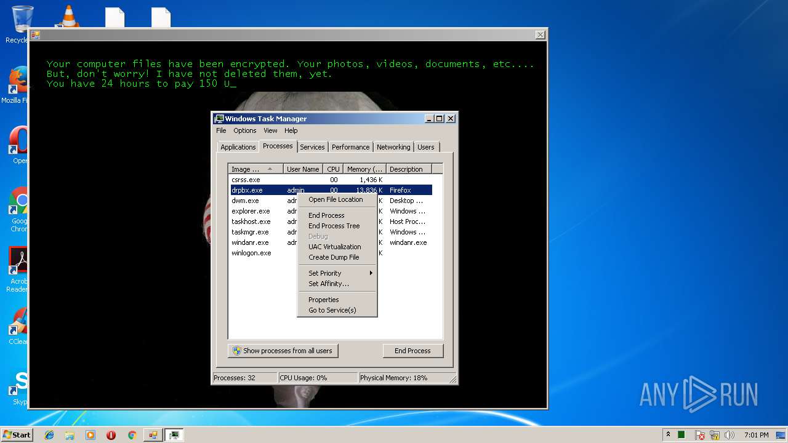Open Windows Explorer folder in taskbar
The width and height of the screenshot is (788, 443).
[x=70, y=435]
